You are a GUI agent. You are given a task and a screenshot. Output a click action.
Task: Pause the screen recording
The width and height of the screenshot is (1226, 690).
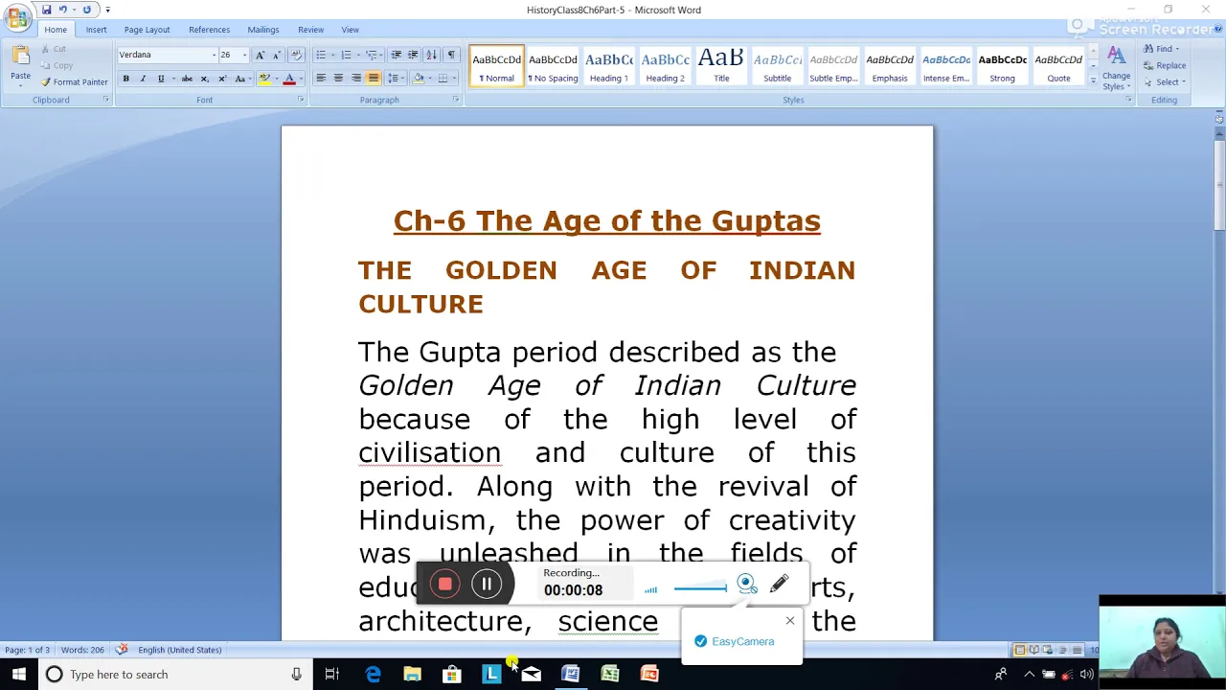coord(487,585)
